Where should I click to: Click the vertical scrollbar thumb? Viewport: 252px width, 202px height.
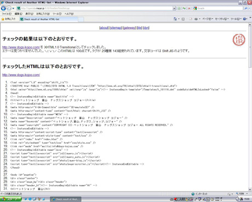coord(250,47)
